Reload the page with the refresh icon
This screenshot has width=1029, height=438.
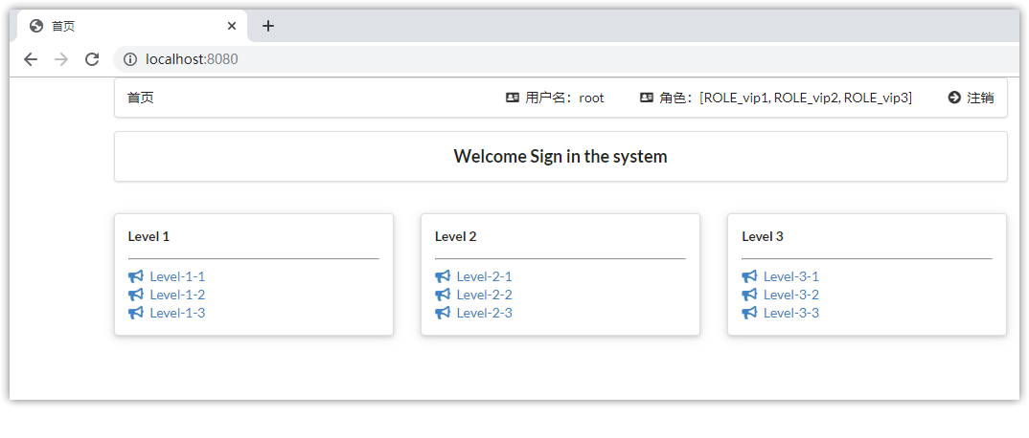tap(92, 59)
